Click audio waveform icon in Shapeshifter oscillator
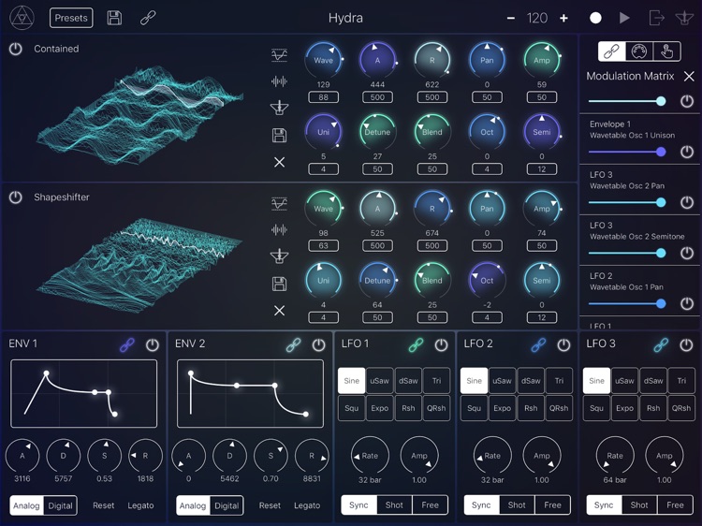702x526 pixels. [x=279, y=230]
